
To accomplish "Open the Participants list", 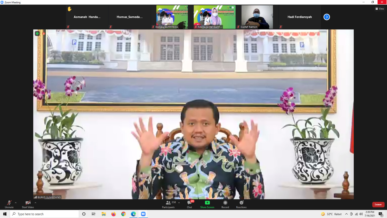I will coord(168,204).
